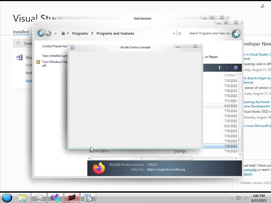Screen dimensions: 271x203
Task: Click the Visual Studio purple logo icon
Action: point(19,57)
